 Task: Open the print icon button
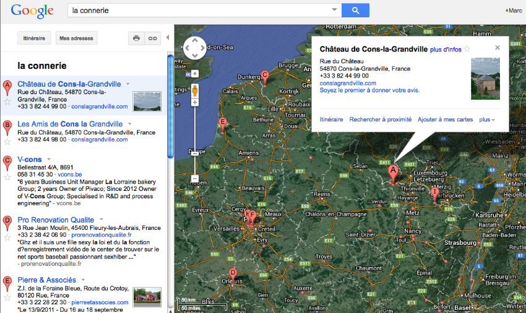pyautogui.click(x=136, y=38)
